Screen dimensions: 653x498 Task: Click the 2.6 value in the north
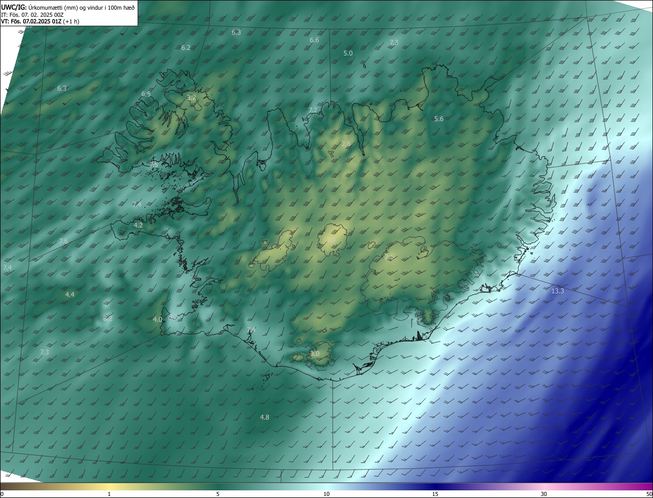pyautogui.click(x=346, y=144)
